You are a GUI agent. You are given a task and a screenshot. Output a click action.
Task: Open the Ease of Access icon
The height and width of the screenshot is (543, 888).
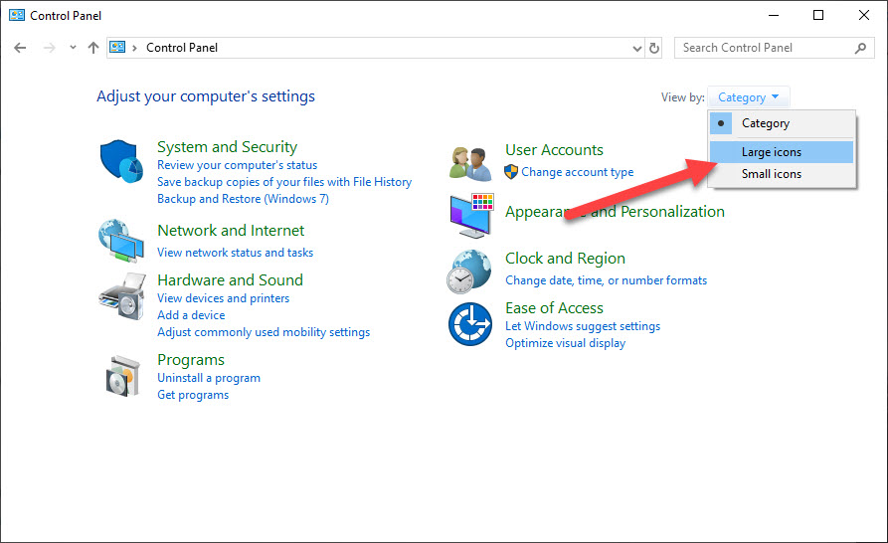(470, 324)
